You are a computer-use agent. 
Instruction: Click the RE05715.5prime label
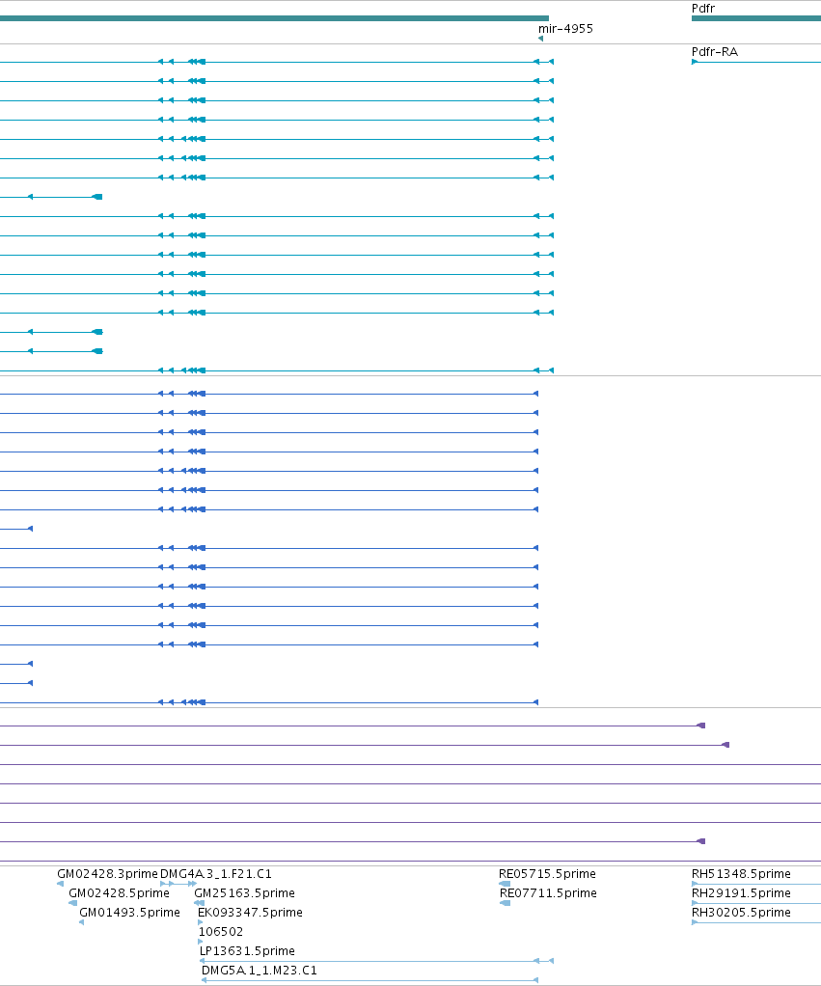(x=547, y=873)
